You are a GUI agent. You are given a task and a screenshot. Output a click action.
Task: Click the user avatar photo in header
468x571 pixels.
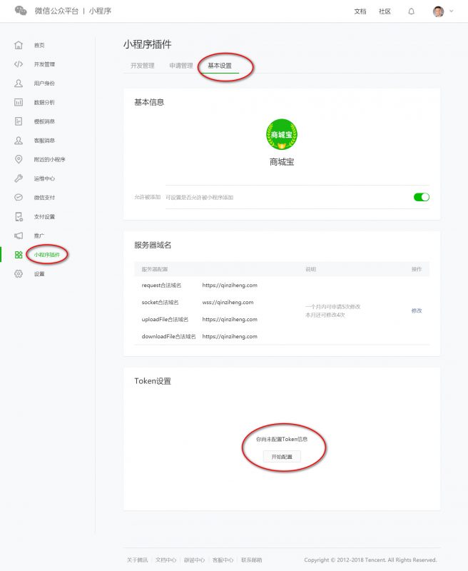pyautogui.click(x=438, y=11)
